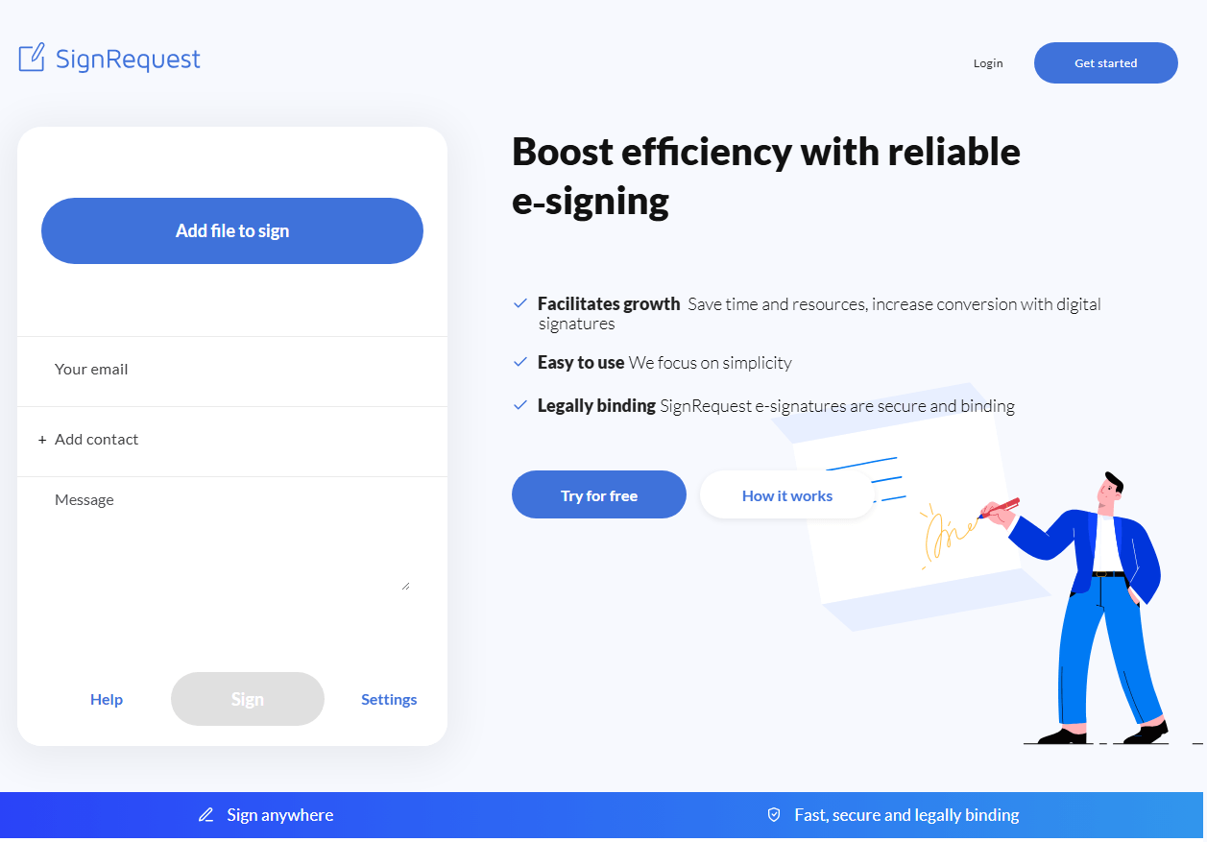This screenshot has height=842, width=1207.
Task: Click the pen icon beside Sign anywhere
Action: click(x=205, y=815)
